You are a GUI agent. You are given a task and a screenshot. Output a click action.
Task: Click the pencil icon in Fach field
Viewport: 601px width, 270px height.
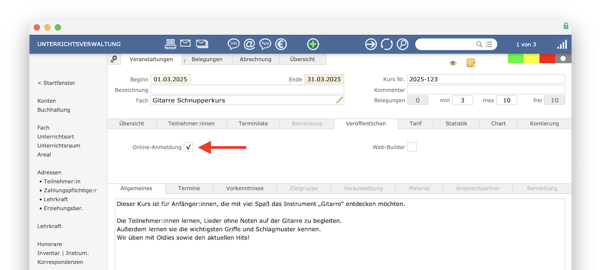tap(339, 100)
